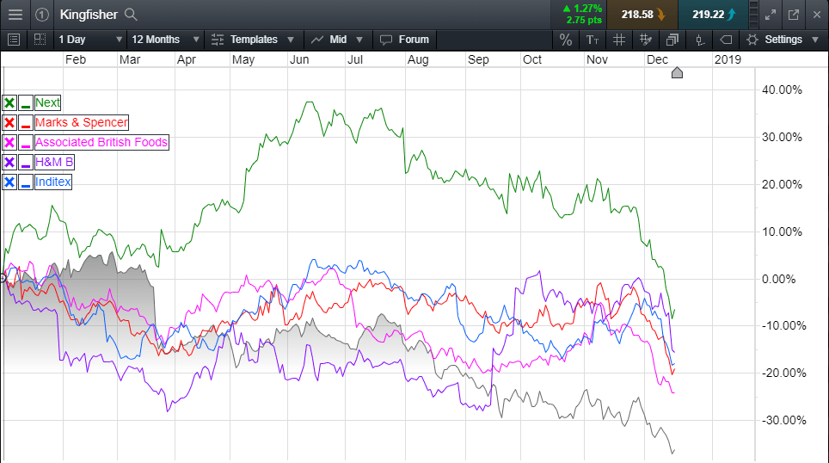Remove Marks & Spencer with red X
The width and height of the screenshot is (829, 463).
point(9,123)
